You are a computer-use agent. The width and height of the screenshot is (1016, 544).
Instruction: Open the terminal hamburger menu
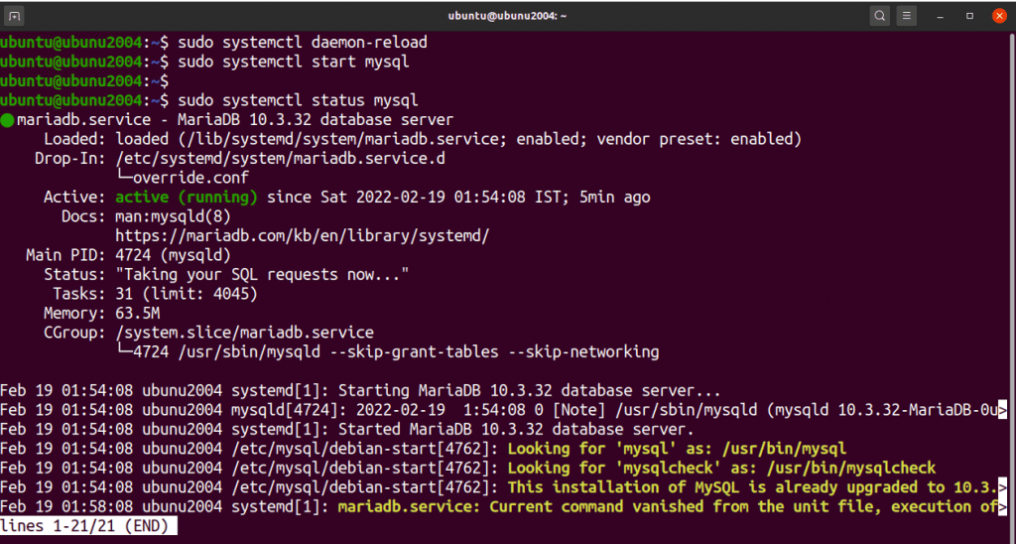(x=907, y=16)
